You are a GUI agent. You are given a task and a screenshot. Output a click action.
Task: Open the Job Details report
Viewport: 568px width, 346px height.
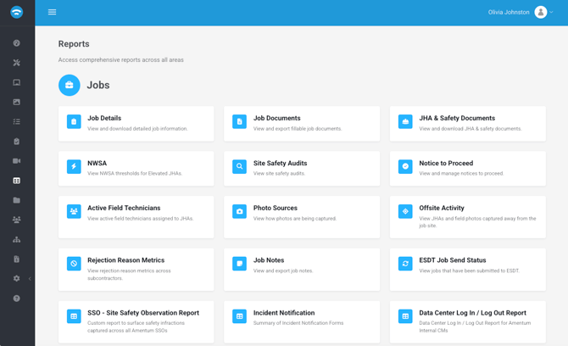(136, 124)
